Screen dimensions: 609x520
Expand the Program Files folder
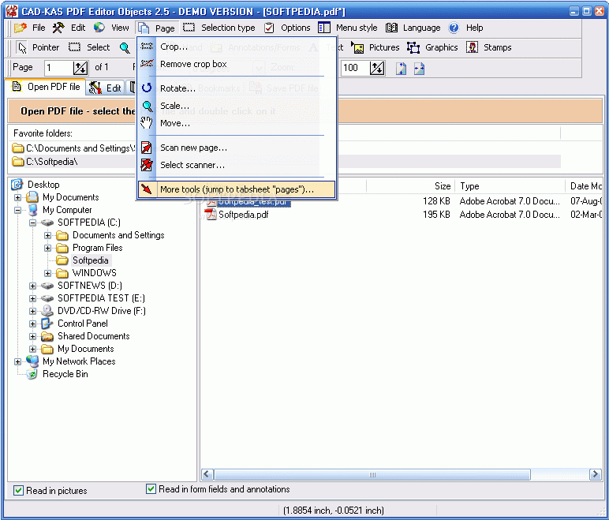pos(47,248)
